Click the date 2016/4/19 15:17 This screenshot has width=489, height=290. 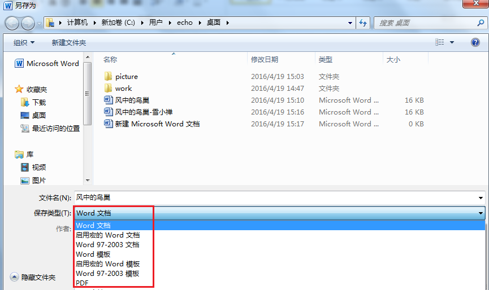[x=277, y=124]
